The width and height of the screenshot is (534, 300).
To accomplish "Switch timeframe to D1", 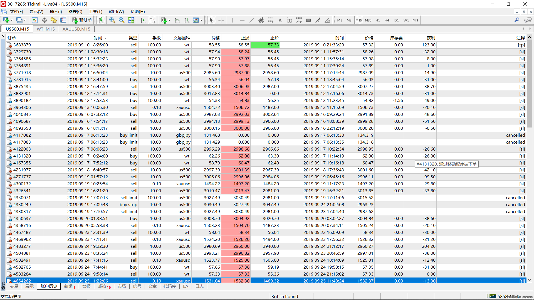I will click(x=397, y=20).
